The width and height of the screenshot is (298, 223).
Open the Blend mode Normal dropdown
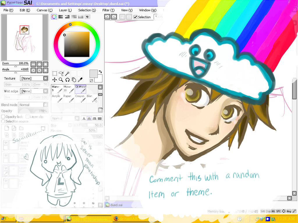click(x=33, y=105)
